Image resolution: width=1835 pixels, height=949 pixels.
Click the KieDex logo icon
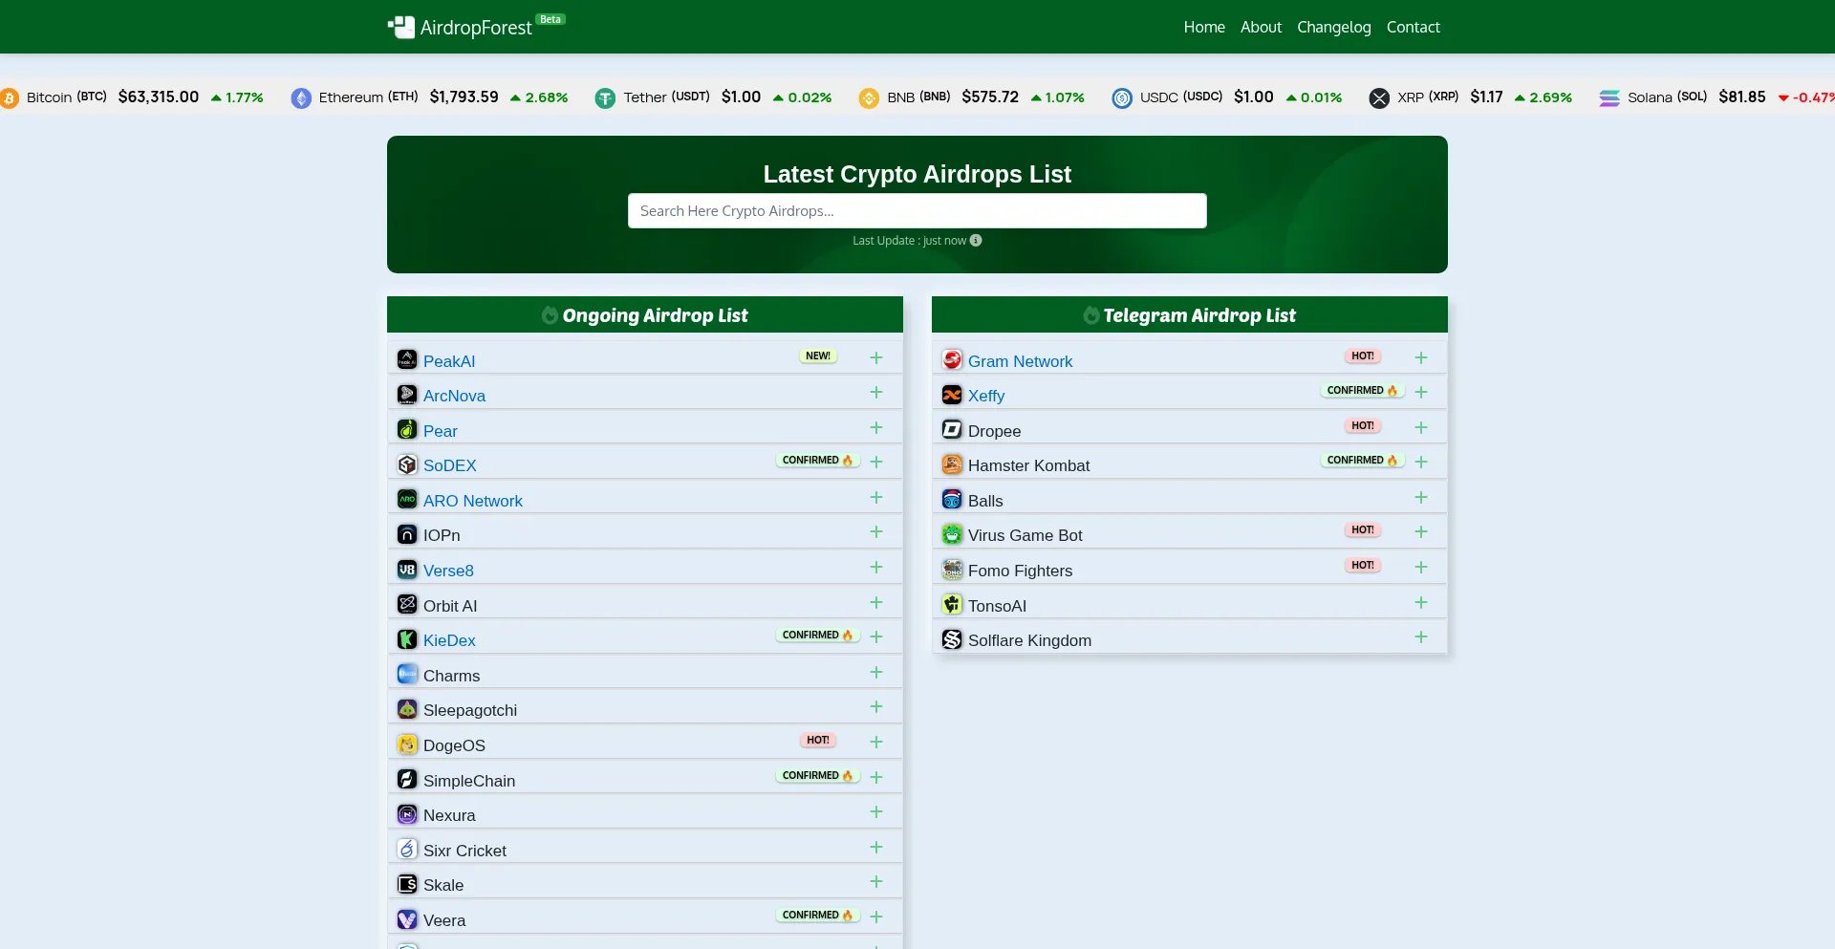pos(407,639)
